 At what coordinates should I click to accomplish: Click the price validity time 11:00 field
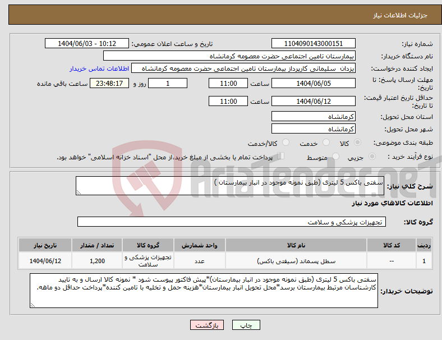[228, 101]
